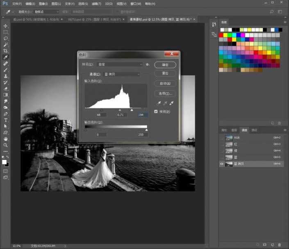289x249 pixels.
Task: Open the Levels preset options gear
Action: (147, 65)
